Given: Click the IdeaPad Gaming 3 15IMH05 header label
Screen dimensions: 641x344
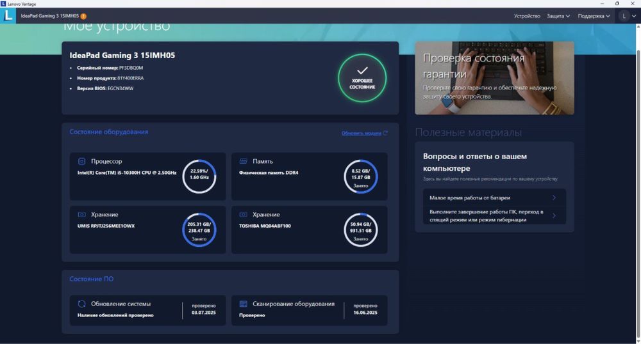Looking at the screenshot, I should pos(122,56).
